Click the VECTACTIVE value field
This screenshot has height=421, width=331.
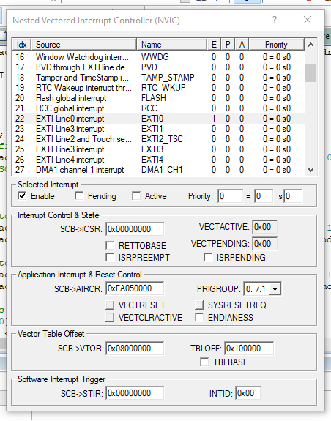click(264, 227)
